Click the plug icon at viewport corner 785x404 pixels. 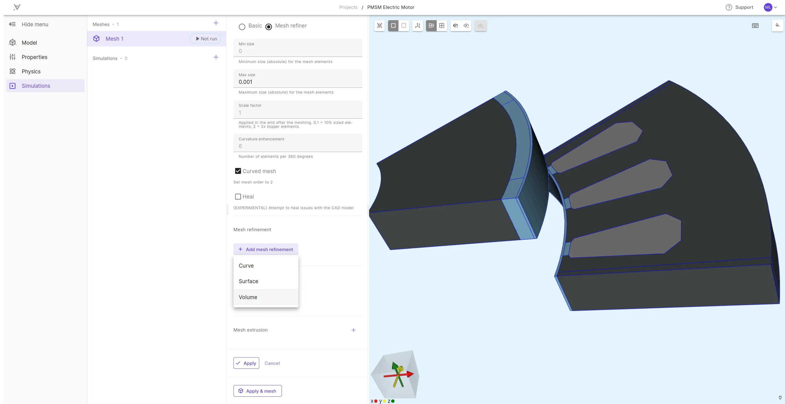(x=780, y=397)
